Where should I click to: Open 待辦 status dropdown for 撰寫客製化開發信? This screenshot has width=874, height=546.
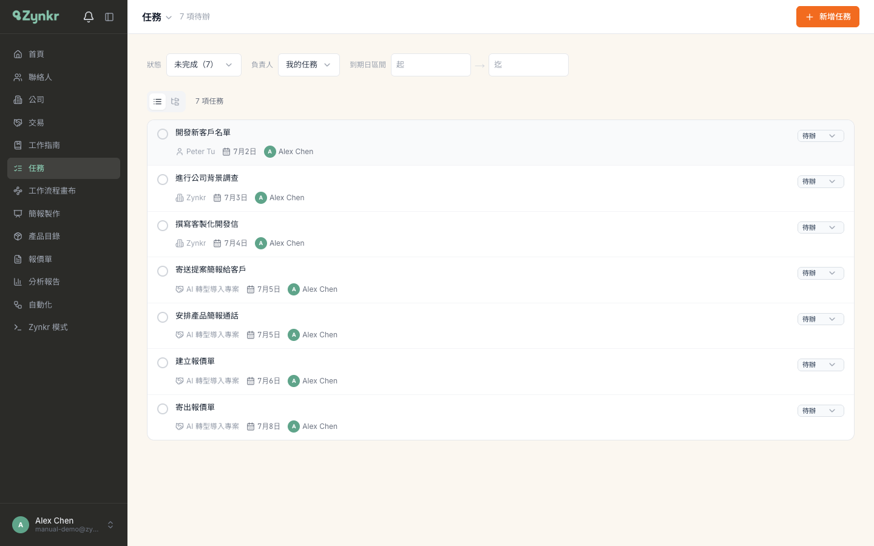pyautogui.click(x=821, y=227)
